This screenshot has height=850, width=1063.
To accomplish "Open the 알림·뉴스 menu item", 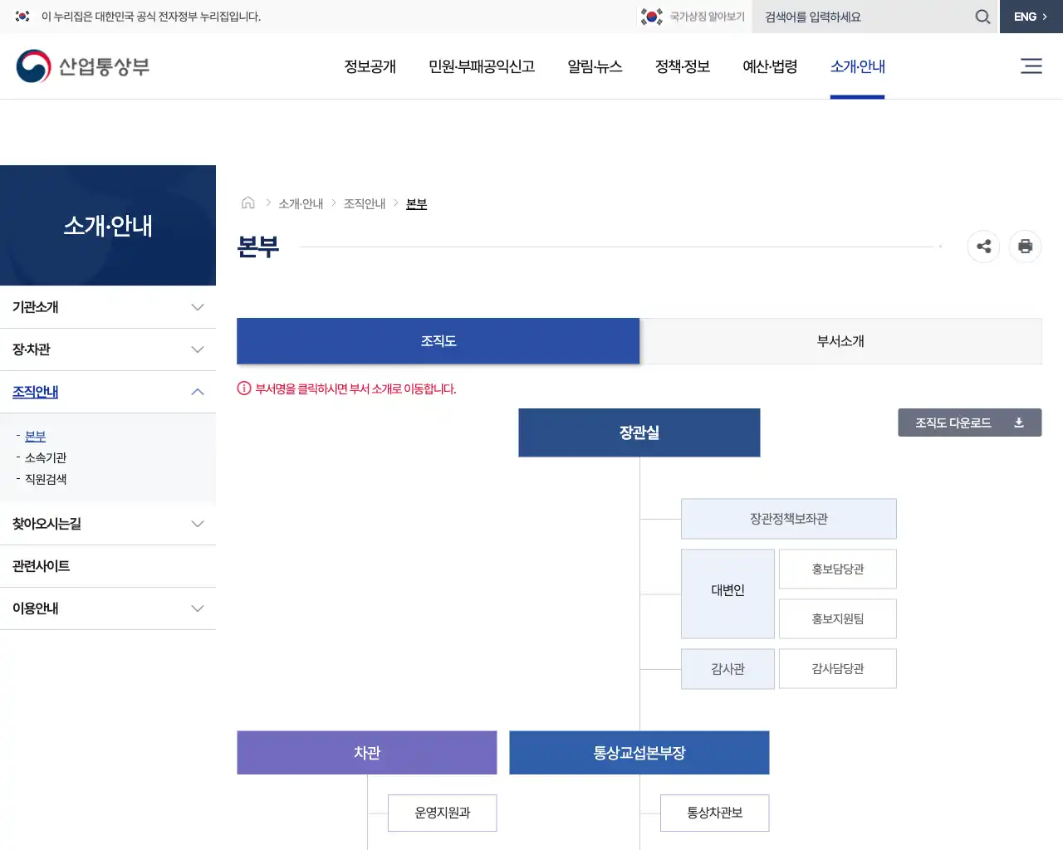I will (595, 67).
